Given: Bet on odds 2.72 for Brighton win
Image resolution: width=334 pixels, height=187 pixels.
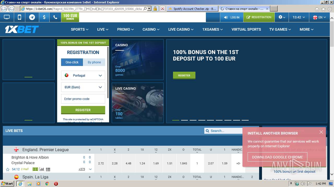Looking at the screenshot, I should [101, 163].
